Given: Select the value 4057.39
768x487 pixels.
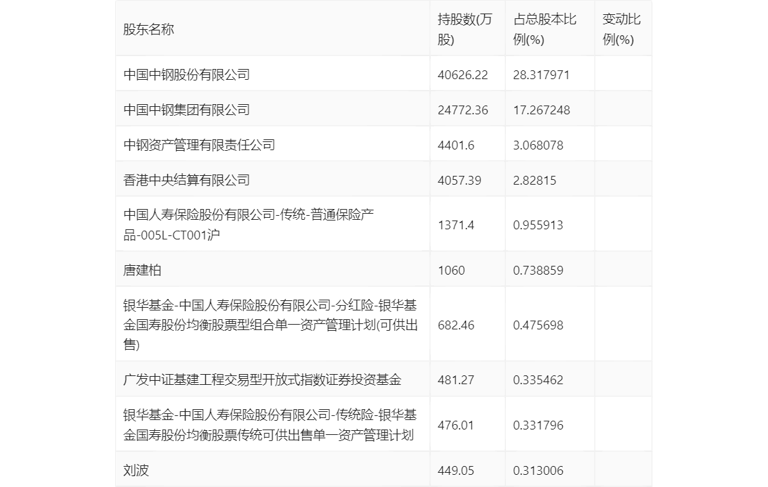Looking at the screenshot, I should pyautogui.click(x=459, y=181).
